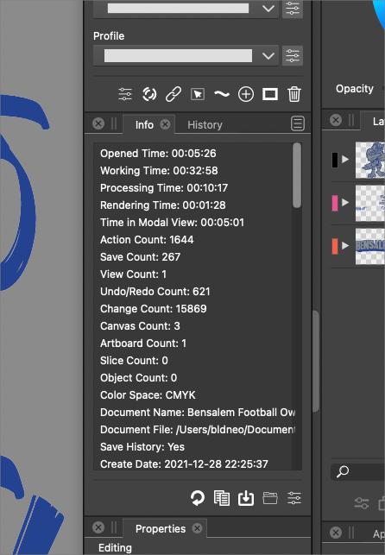Click 'Opened Time: 00:05:26' row
The width and height of the screenshot is (385, 555).
coord(158,154)
